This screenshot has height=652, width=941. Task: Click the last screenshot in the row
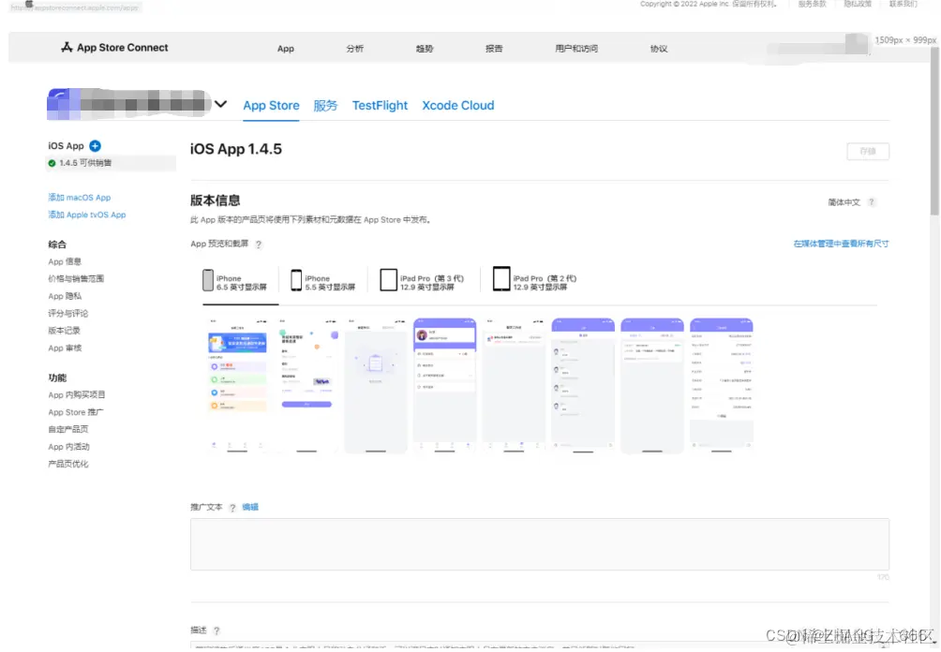click(x=722, y=386)
